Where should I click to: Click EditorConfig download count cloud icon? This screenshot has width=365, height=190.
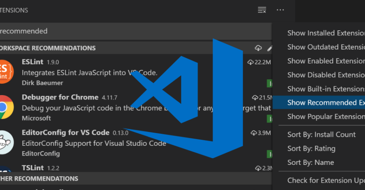pyautogui.click(x=254, y=133)
